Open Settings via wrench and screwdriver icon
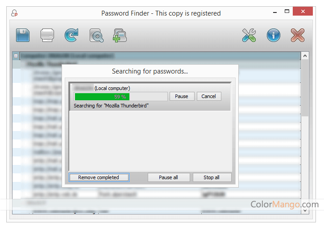Screen dimensions: 324x230 click(x=249, y=35)
